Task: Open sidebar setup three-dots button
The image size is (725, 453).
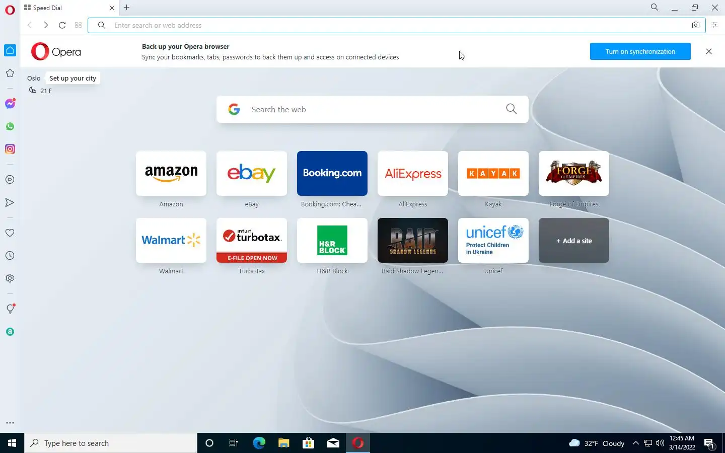Action: 10,423
